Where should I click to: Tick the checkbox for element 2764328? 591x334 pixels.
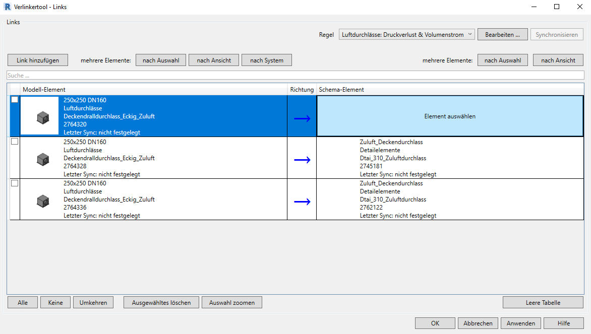[15, 142]
